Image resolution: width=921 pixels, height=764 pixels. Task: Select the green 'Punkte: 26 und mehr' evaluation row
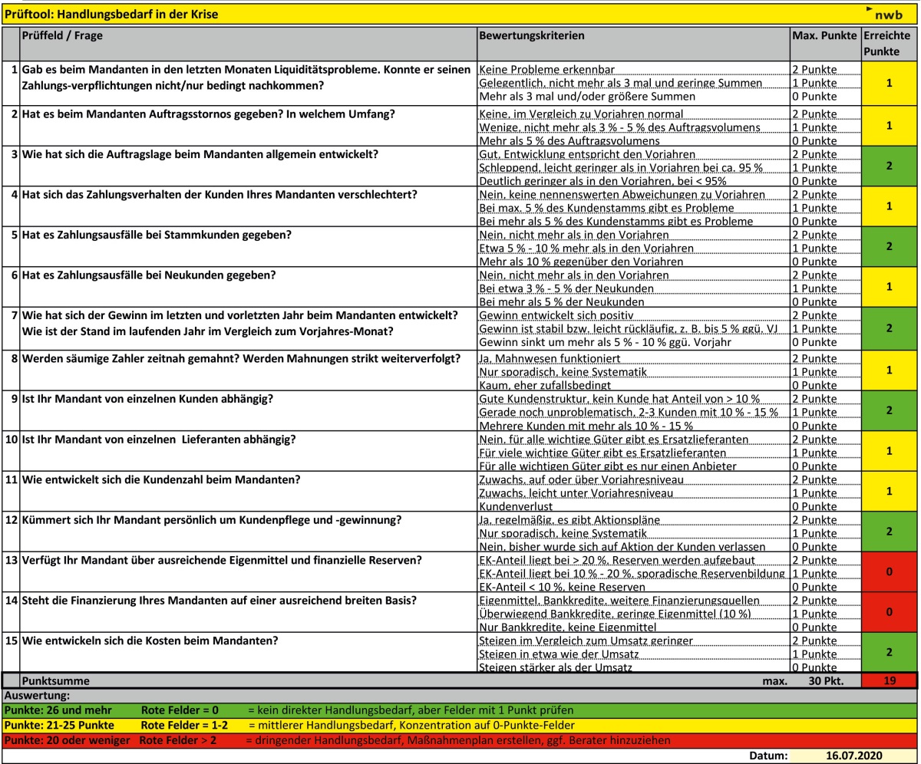(460, 711)
